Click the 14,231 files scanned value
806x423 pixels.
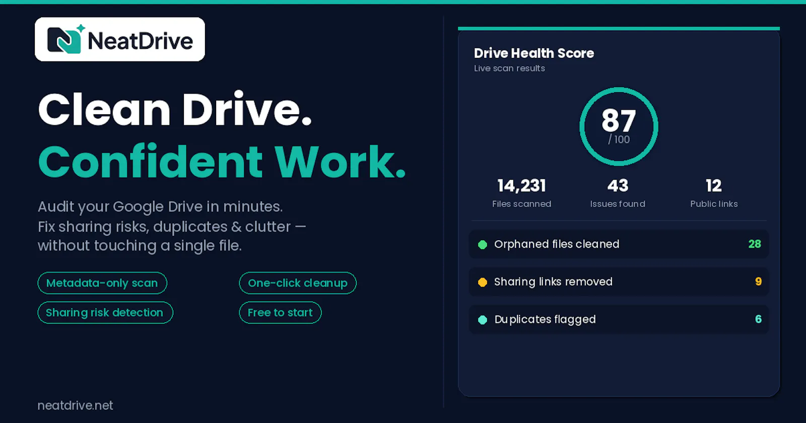[x=522, y=186]
